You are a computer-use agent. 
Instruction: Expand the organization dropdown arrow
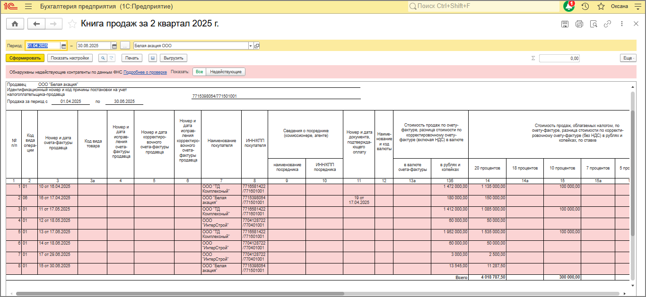tap(251, 46)
